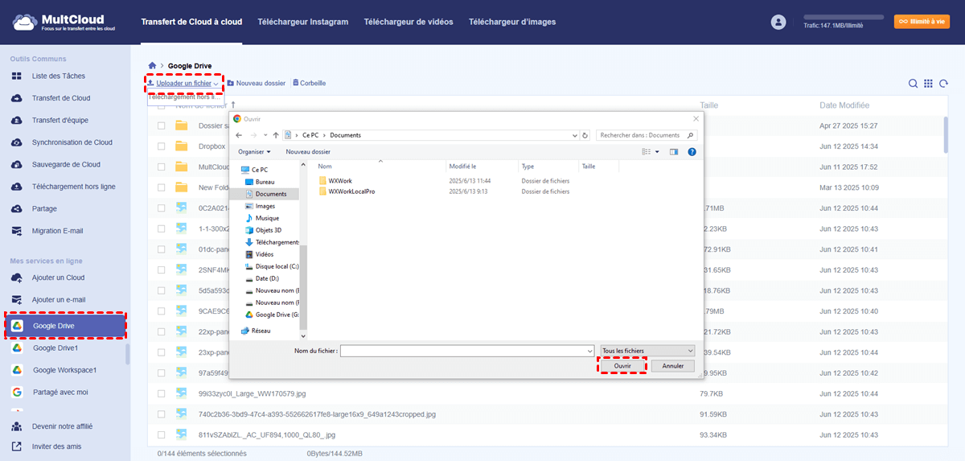Viewport: 965px width, 461px height.
Task: Open Corbeille trash bin
Action: [309, 83]
